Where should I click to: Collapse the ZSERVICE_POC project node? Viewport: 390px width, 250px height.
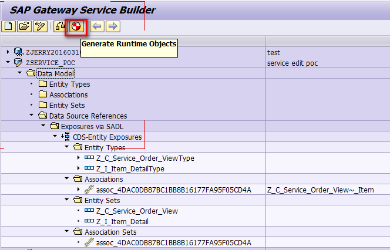coord(8,62)
